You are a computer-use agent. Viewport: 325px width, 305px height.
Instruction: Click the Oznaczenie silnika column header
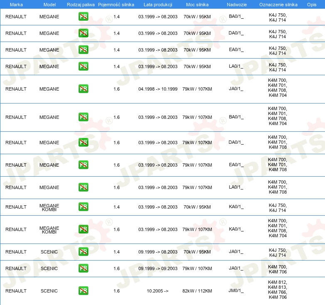(278, 5)
